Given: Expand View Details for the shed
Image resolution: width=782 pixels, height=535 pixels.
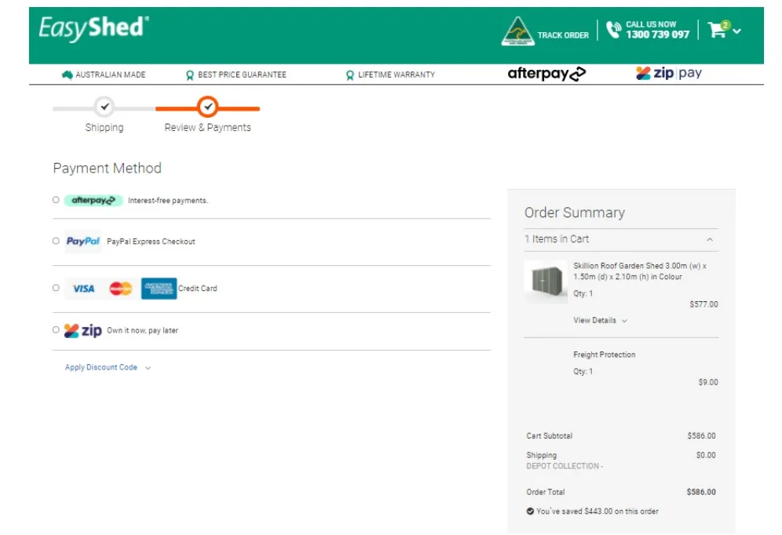Looking at the screenshot, I should tap(600, 320).
